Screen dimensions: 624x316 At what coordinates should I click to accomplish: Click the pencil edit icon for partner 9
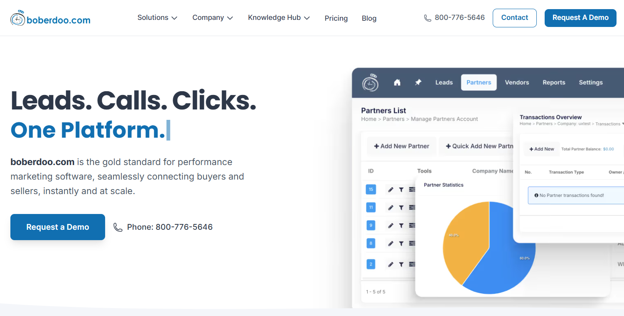point(391,226)
